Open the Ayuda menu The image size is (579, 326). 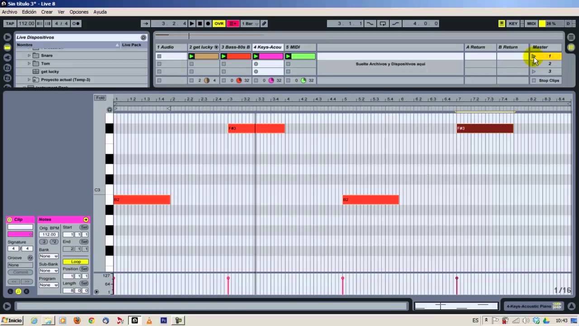(x=100, y=12)
